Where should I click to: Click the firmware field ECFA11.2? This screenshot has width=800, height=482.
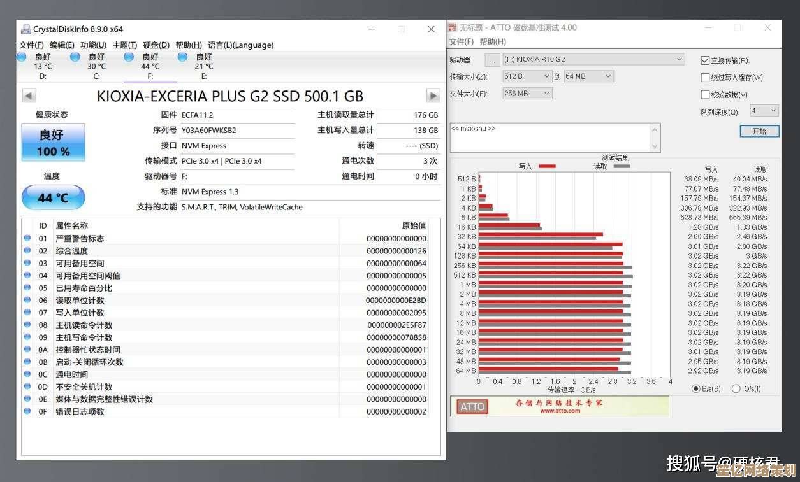[236, 115]
